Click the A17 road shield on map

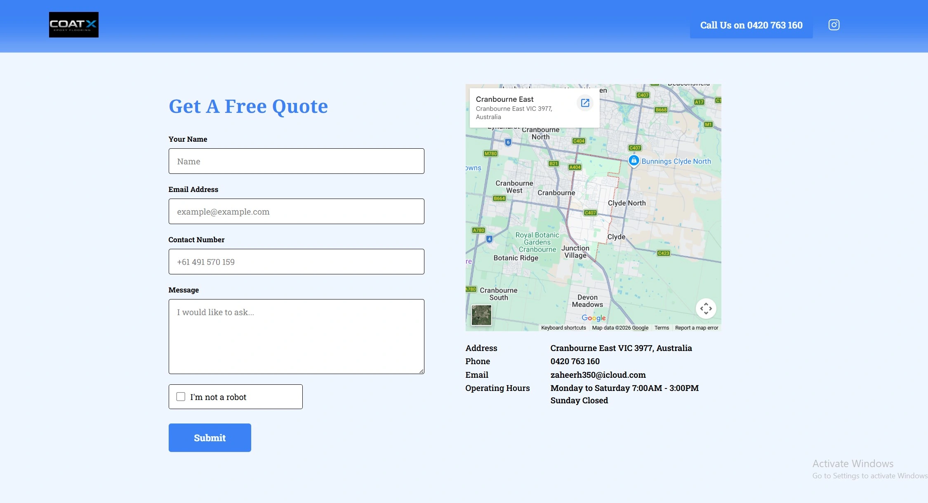pos(699,102)
